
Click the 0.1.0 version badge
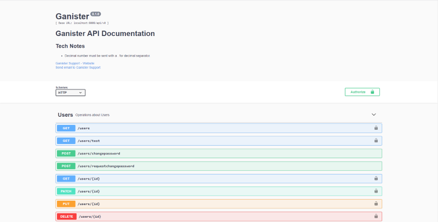coord(95,14)
